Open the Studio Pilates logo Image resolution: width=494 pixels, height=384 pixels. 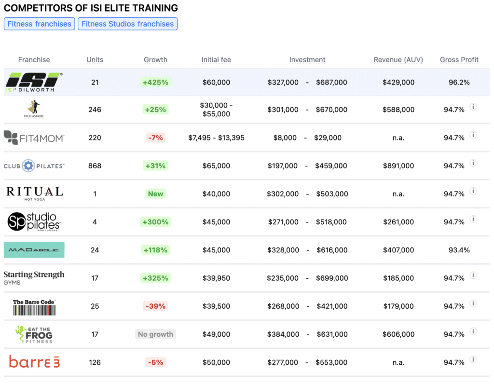(x=34, y=221)
